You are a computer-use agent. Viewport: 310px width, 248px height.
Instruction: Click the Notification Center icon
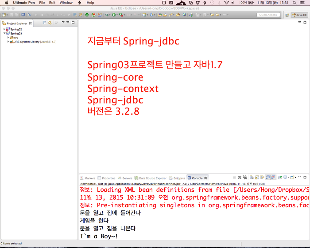[x=302, y=3]
